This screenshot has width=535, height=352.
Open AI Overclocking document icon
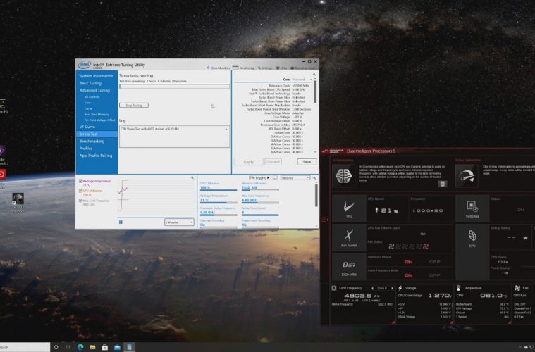[x=442, y=184]
